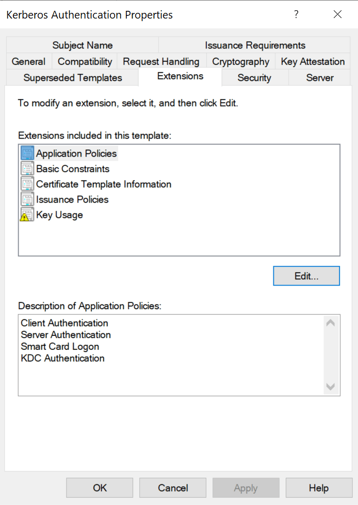Switch to the Superseded Templates tab
The image size is (358, 505).
72,78
